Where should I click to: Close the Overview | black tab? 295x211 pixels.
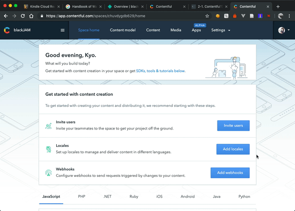[142, 6]
